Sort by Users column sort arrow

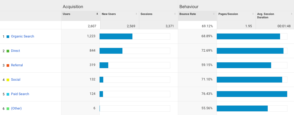pyautogui.click(x=97, y=14)
